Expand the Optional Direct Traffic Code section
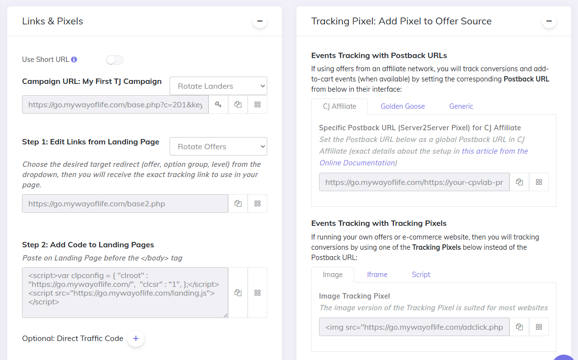578x360 pixels. pyautogui.click(x=136, y=338)
